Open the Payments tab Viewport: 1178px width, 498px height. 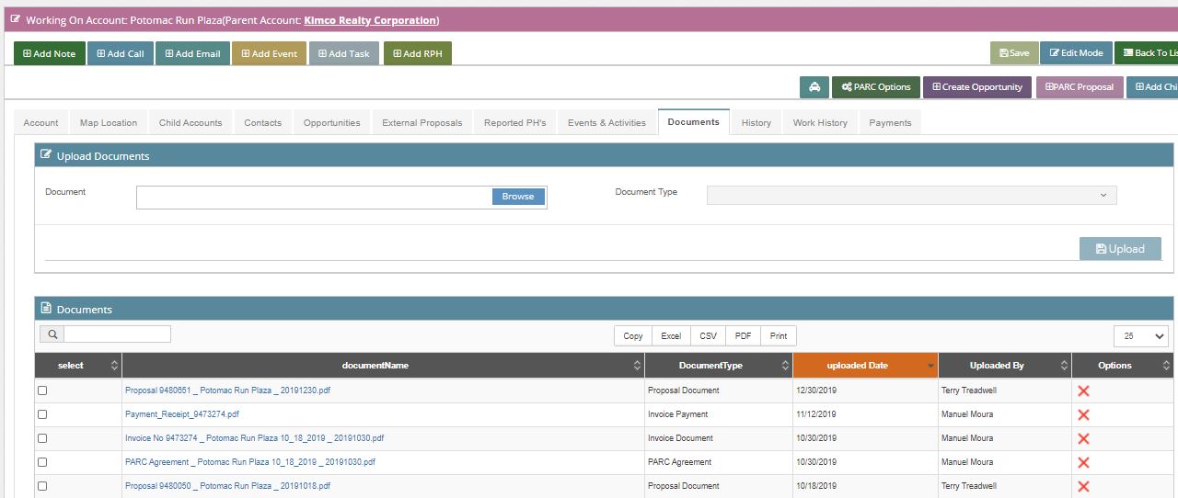890,122
